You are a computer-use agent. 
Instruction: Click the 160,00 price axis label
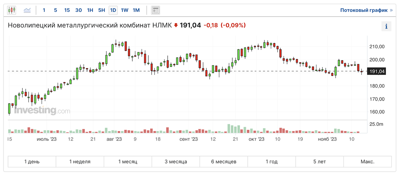377,112
